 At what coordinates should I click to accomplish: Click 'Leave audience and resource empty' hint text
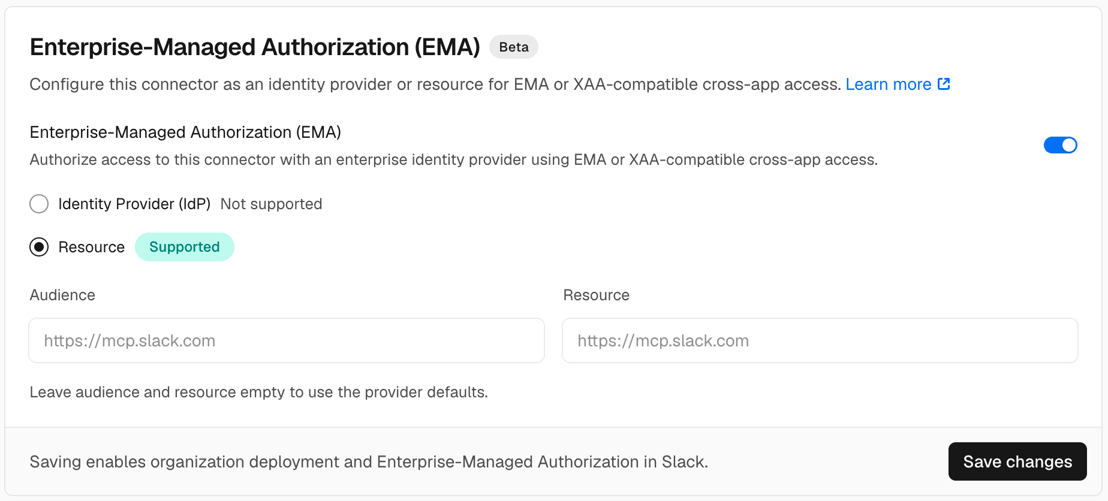[x=259, y=392]
